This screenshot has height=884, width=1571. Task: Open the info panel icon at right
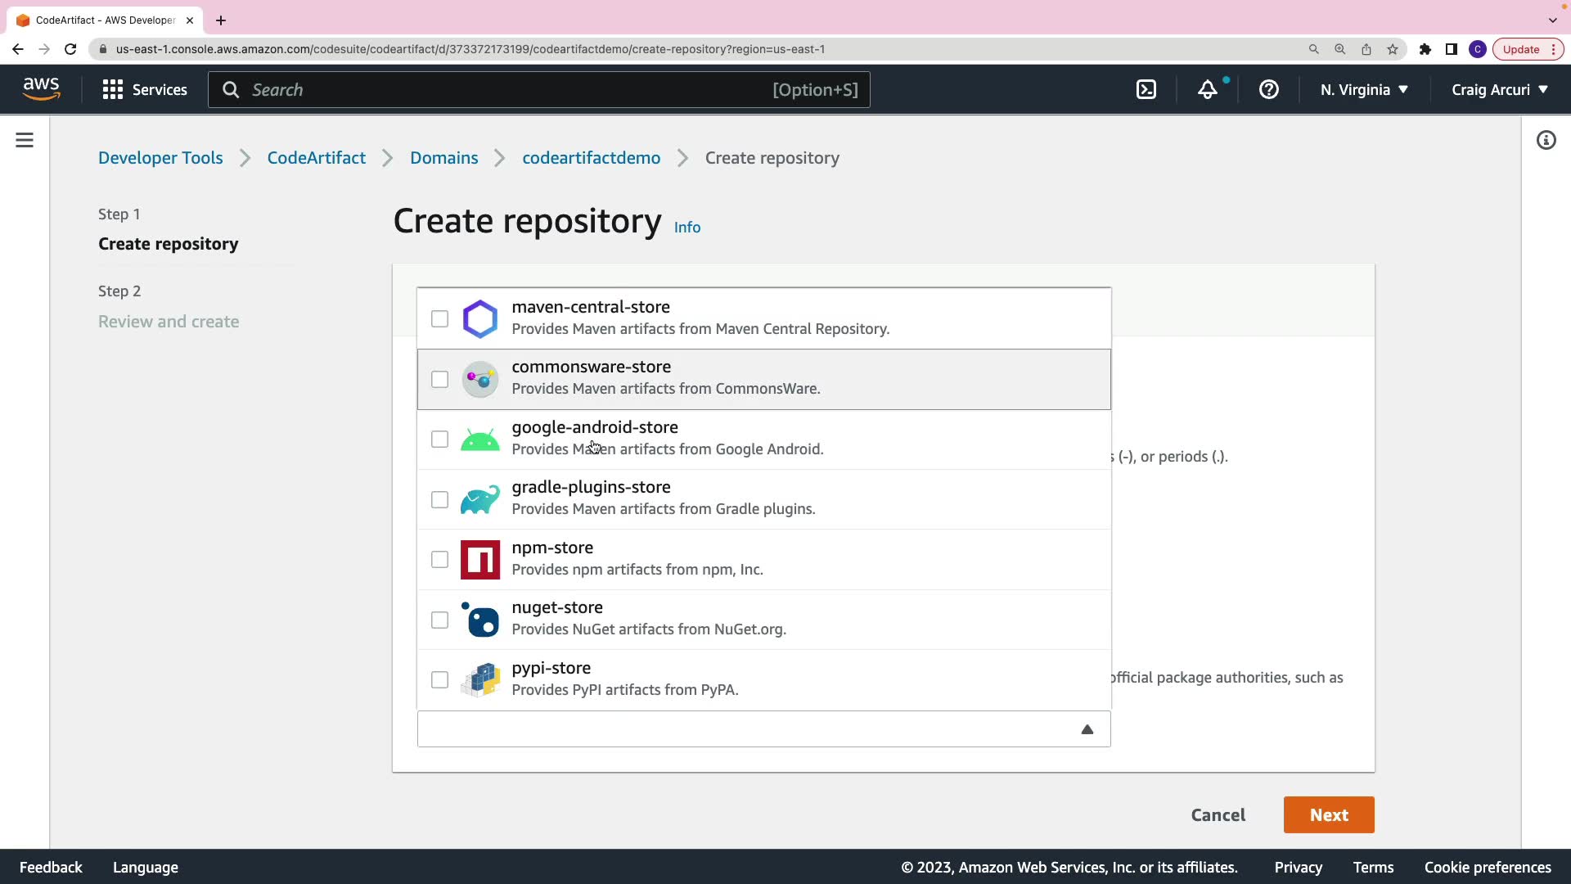[1546, 141]
